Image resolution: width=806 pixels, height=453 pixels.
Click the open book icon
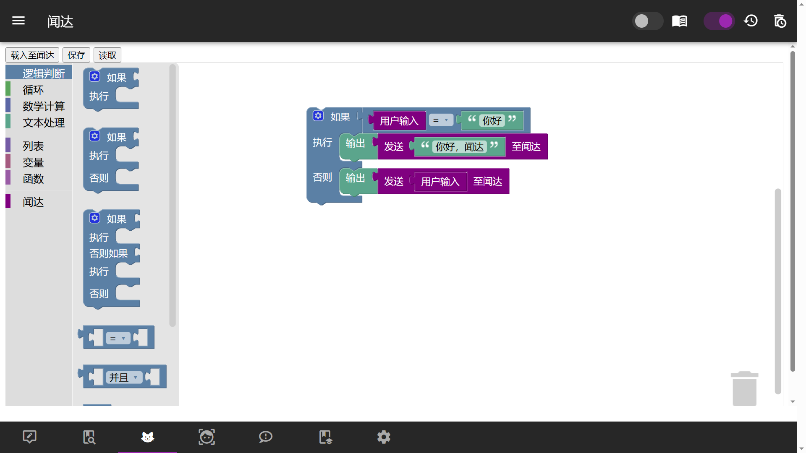pyautogui.click(x=680, y=21)
